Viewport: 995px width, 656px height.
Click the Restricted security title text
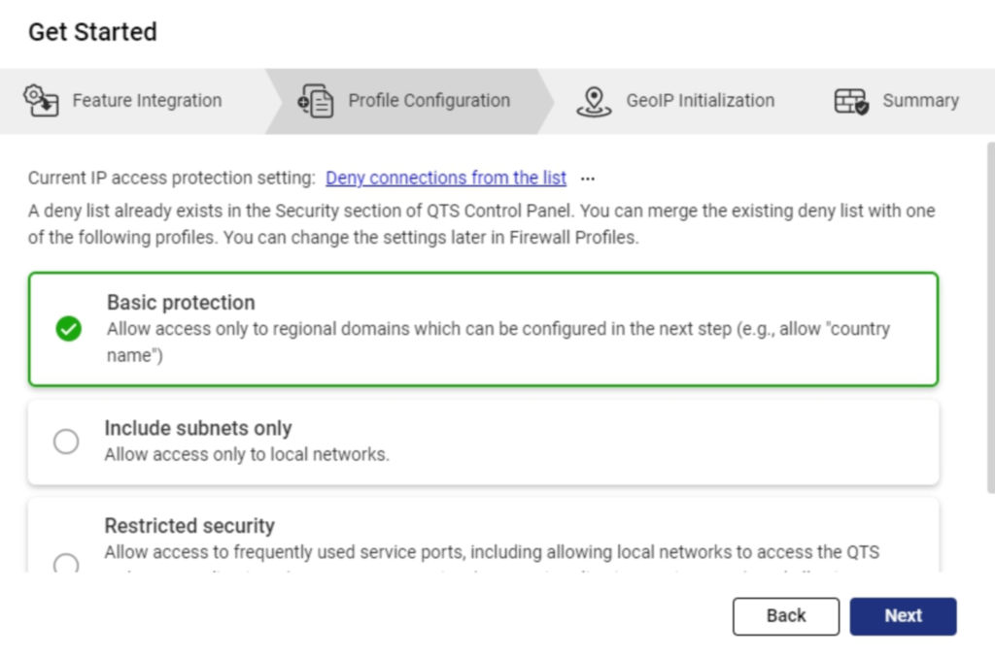[x=189, y=526]
